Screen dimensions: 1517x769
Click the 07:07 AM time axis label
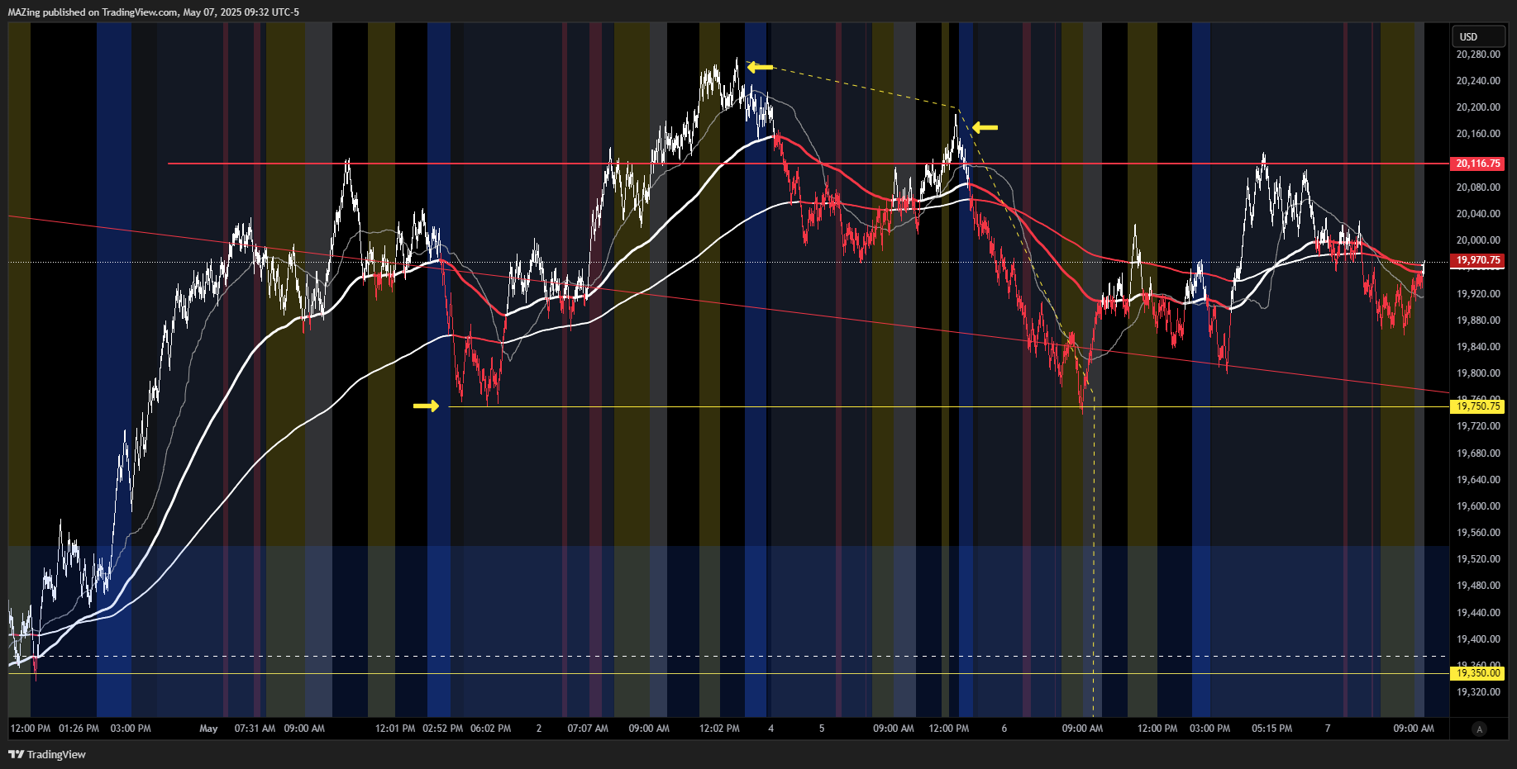[x=588, y=729]
